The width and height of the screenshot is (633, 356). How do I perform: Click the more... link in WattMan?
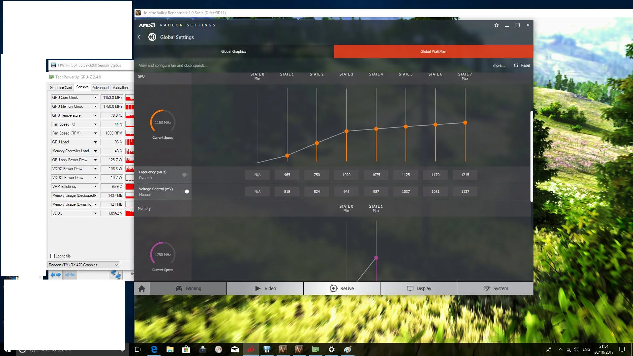(x=499, y=65)
